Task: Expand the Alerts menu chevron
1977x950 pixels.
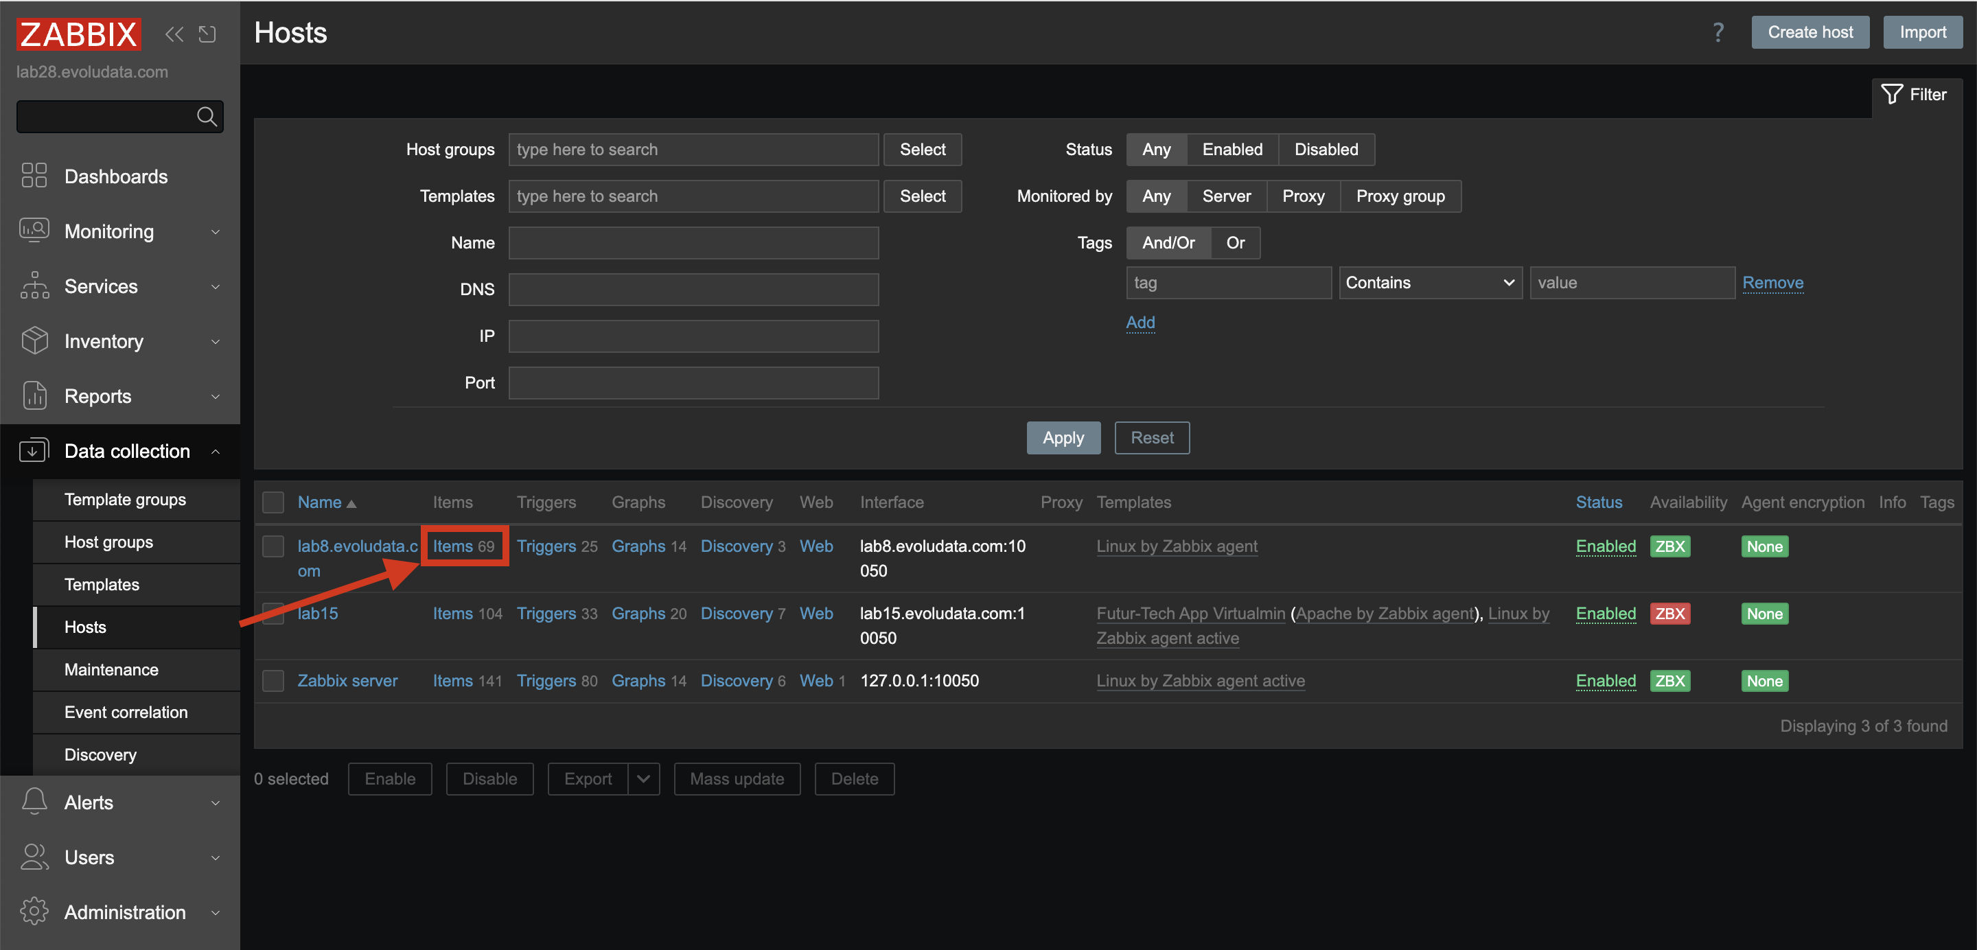Action: pyautogui.click(x=216, y=802)
